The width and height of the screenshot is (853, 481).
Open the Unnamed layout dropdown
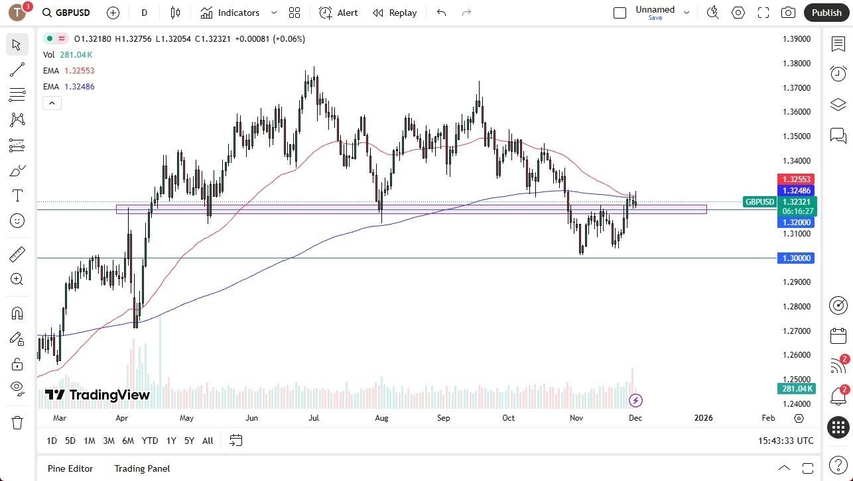click(x=687, y=13)
